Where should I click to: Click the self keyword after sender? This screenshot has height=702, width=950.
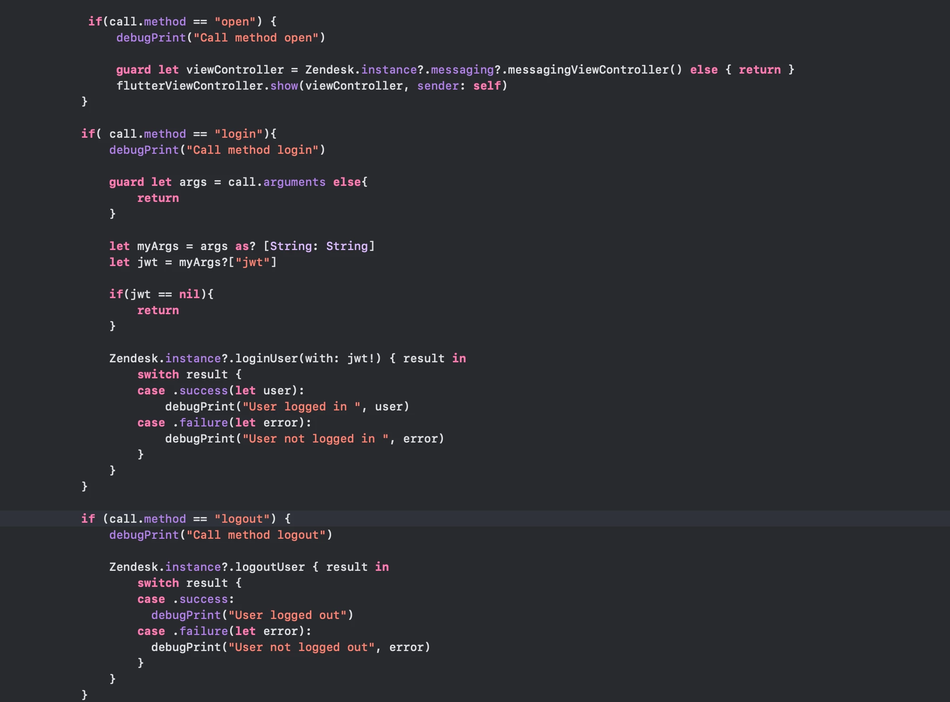point(487,86)
